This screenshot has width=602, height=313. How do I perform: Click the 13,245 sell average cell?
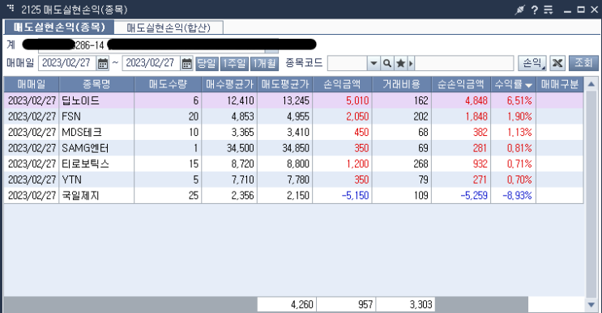(285, 101)
